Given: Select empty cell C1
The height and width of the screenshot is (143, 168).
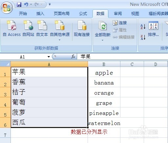Looking at the screenshot, I should click(132, 72).
